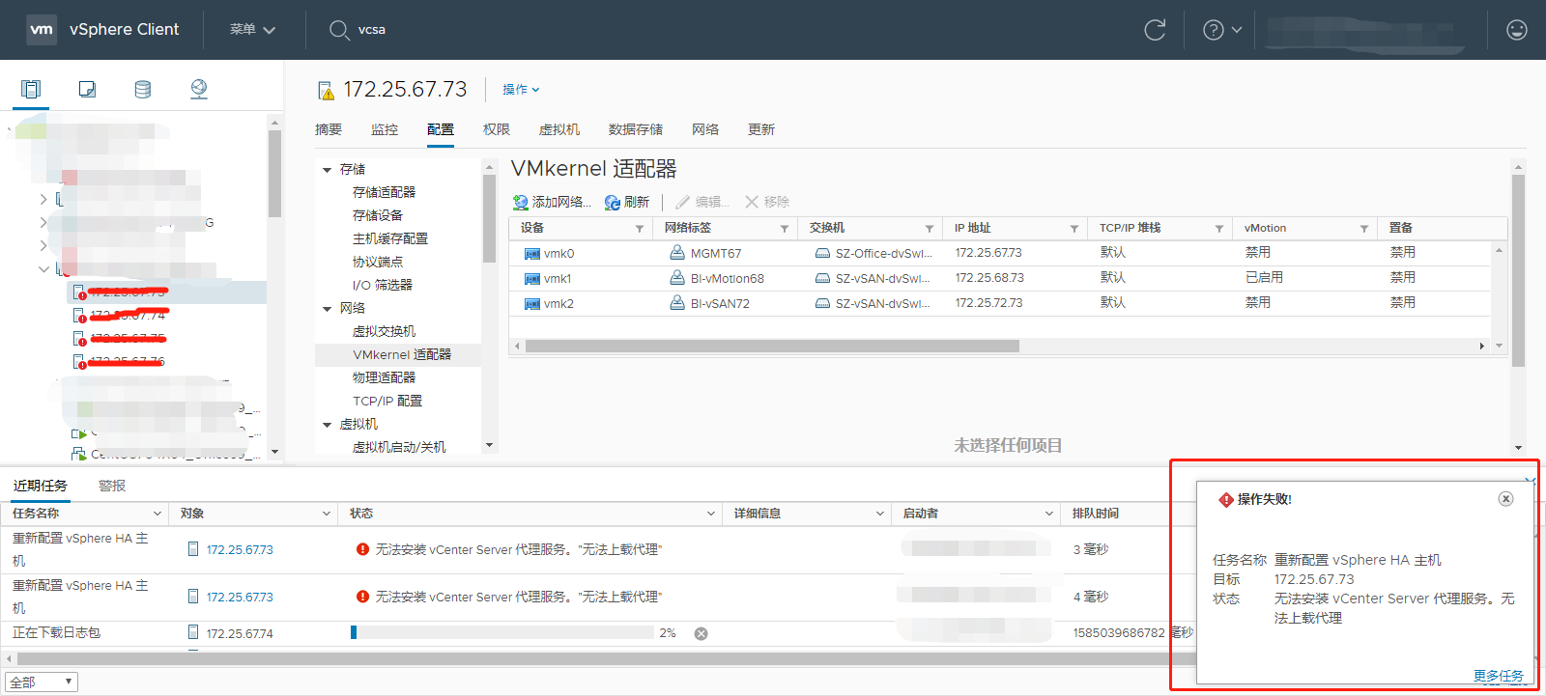
Task: Click the adapter table horizontal scrollbar
Action: (772, 346)
